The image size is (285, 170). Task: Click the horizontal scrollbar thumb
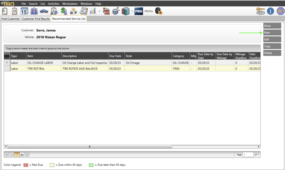pyautogui.click(x=90, y=147)
